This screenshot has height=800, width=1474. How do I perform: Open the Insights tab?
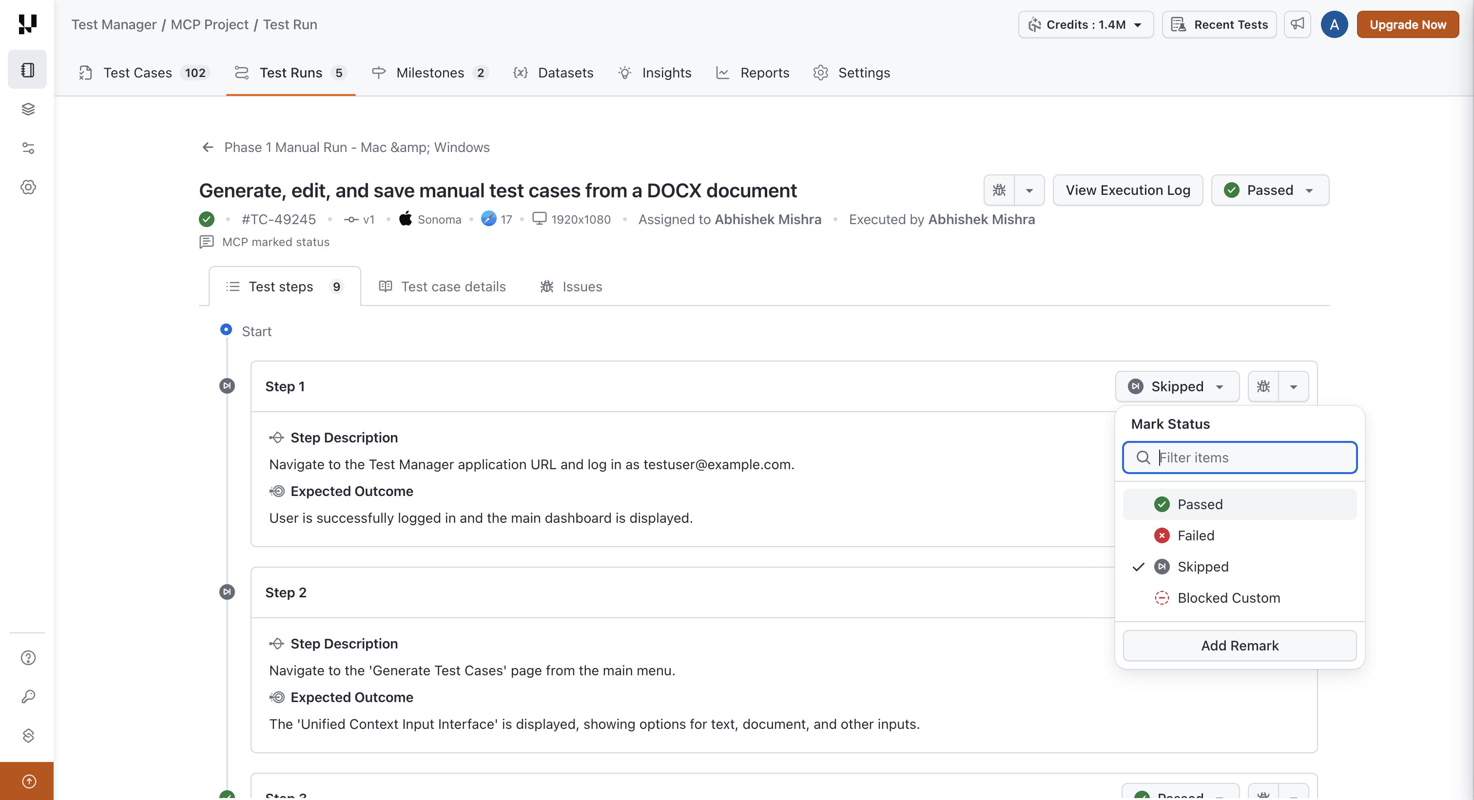click(x=655, y=73)
